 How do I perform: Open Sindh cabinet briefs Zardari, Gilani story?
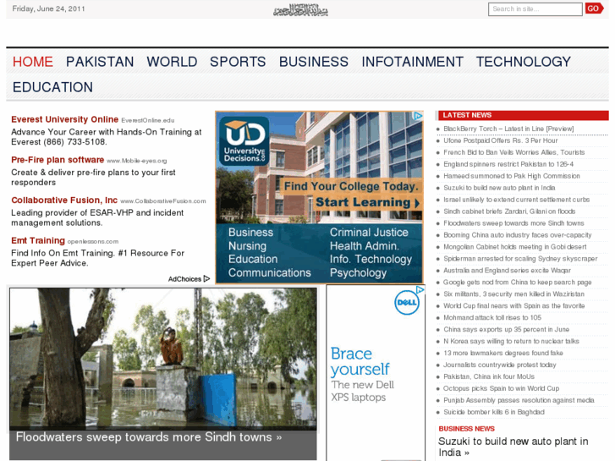[509, 211]
